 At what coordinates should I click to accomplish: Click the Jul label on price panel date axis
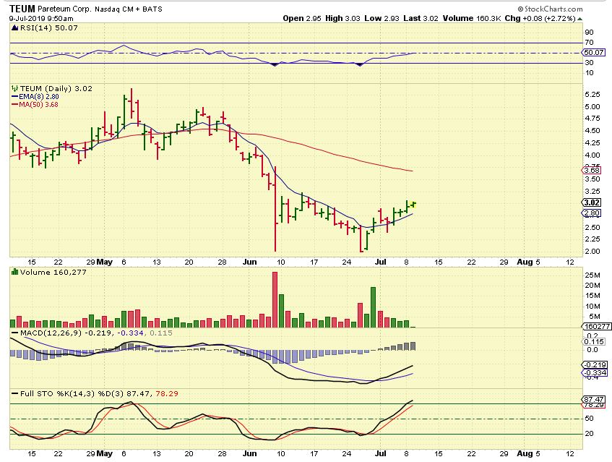pos(380,262)
